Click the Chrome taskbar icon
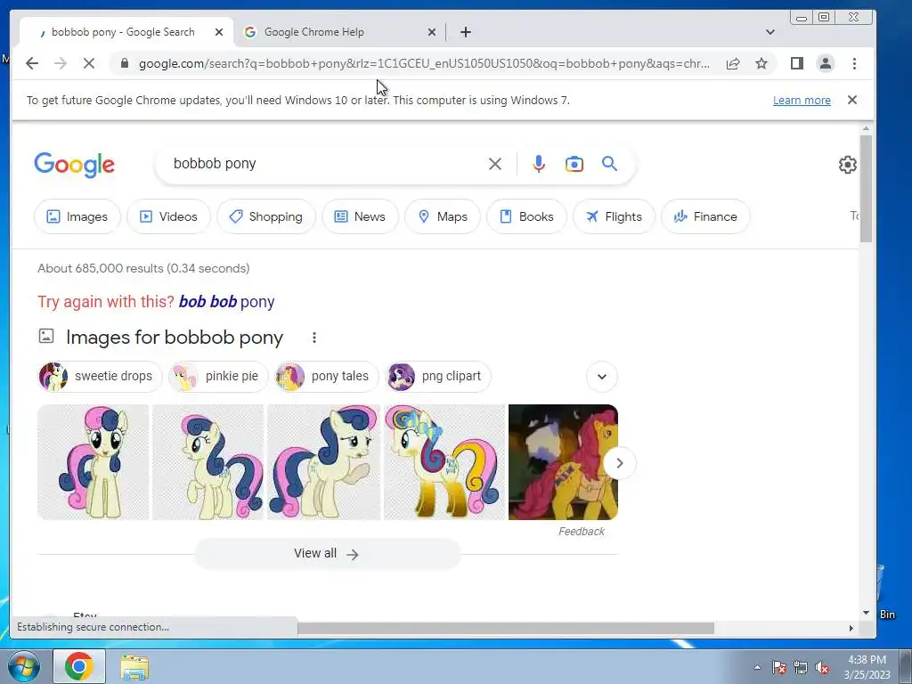Image resolution: width=912 pixels, height=684 pixels. [79, 666]
